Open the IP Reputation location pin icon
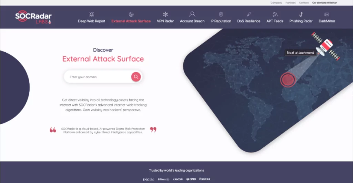 click(x=221, y=14)
